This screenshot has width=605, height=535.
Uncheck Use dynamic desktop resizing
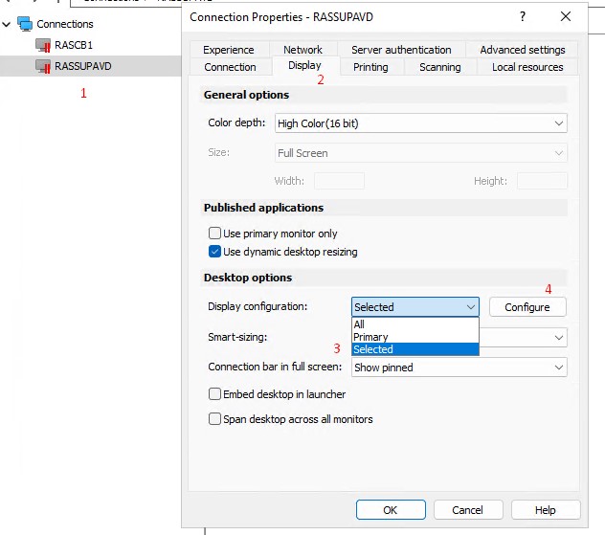tap(214, 252)
